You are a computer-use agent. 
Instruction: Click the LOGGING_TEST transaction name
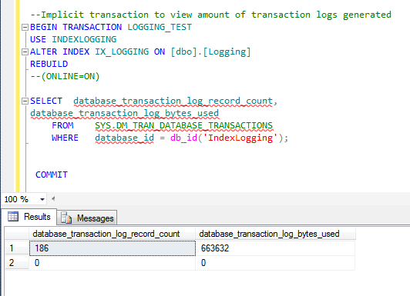click(160, 28)
